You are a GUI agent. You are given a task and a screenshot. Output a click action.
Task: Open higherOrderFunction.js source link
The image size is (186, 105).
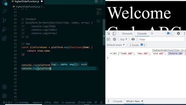(169, 50)
